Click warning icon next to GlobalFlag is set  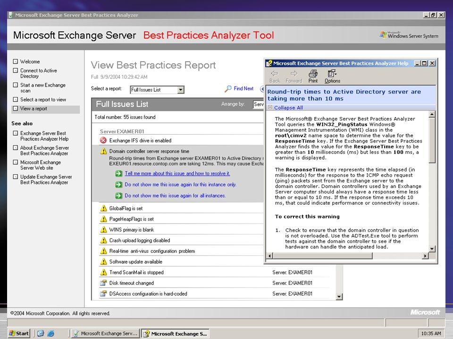[x=103, y=208]
